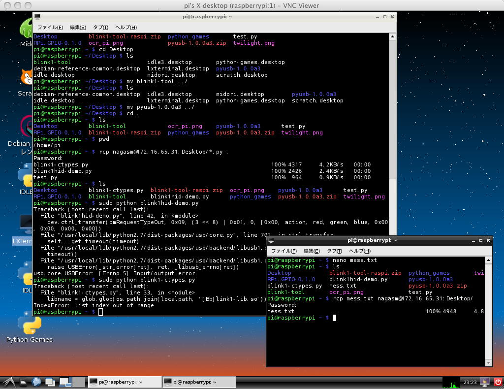This screenshot has width=504, height=389.
Task: Launch the file manager from the taskbar
Action: tap(23, 382)
